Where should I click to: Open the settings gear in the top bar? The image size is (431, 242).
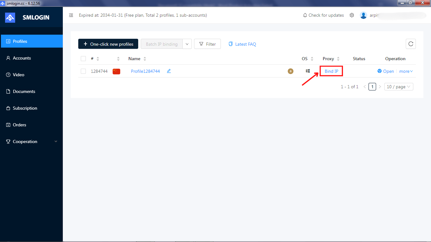352,15
